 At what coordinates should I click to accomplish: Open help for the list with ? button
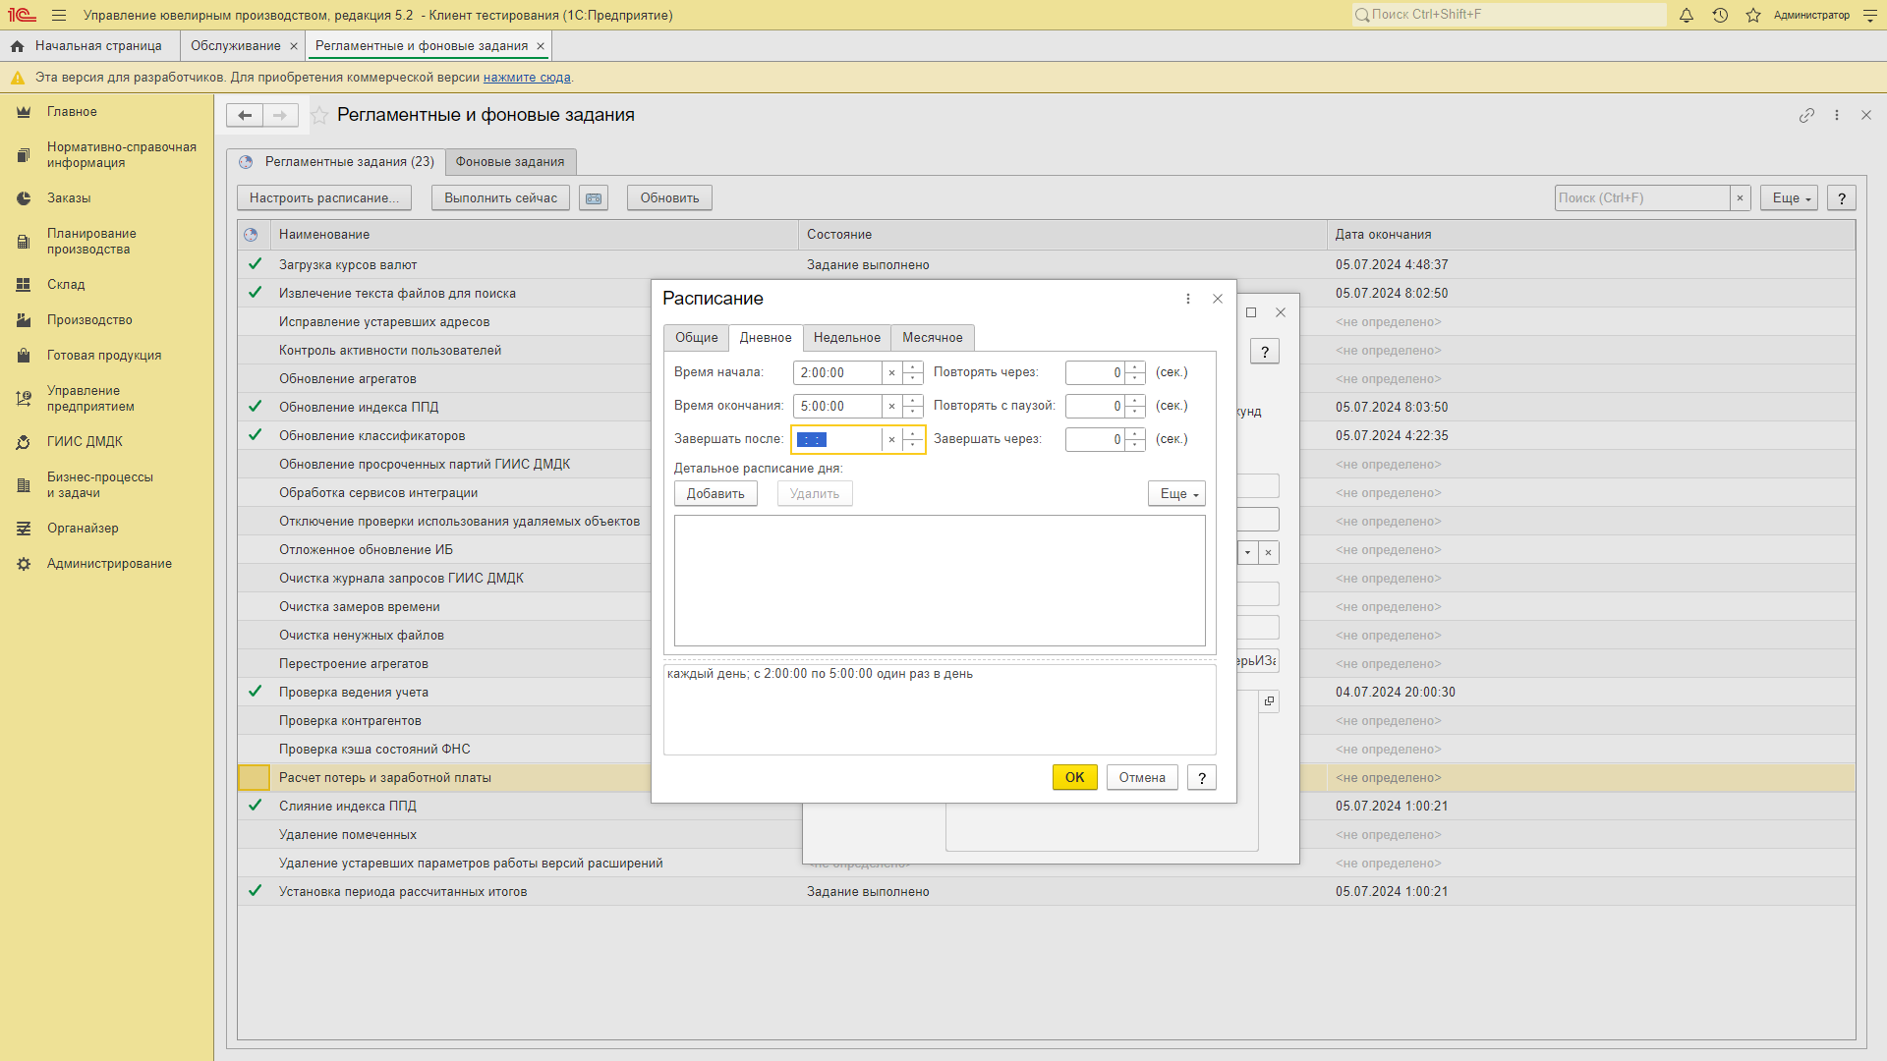click(1842, 198)
